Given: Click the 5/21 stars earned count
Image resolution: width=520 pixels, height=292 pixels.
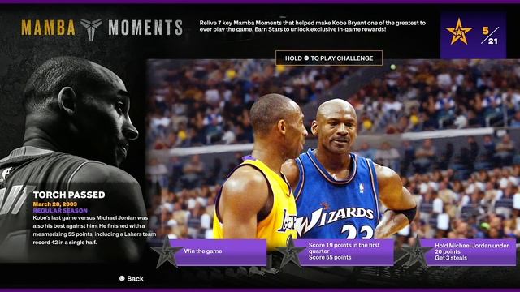Looking at the screenshot, I should [490, 36].
